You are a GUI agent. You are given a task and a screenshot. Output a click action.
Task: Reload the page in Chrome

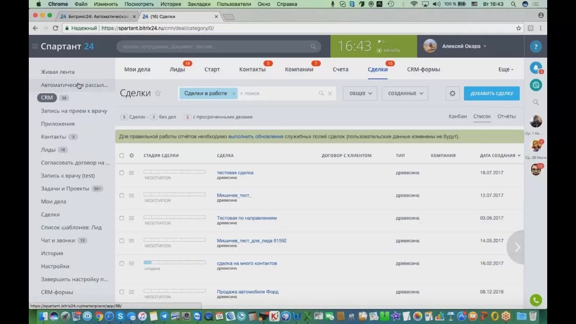point(55,28)
